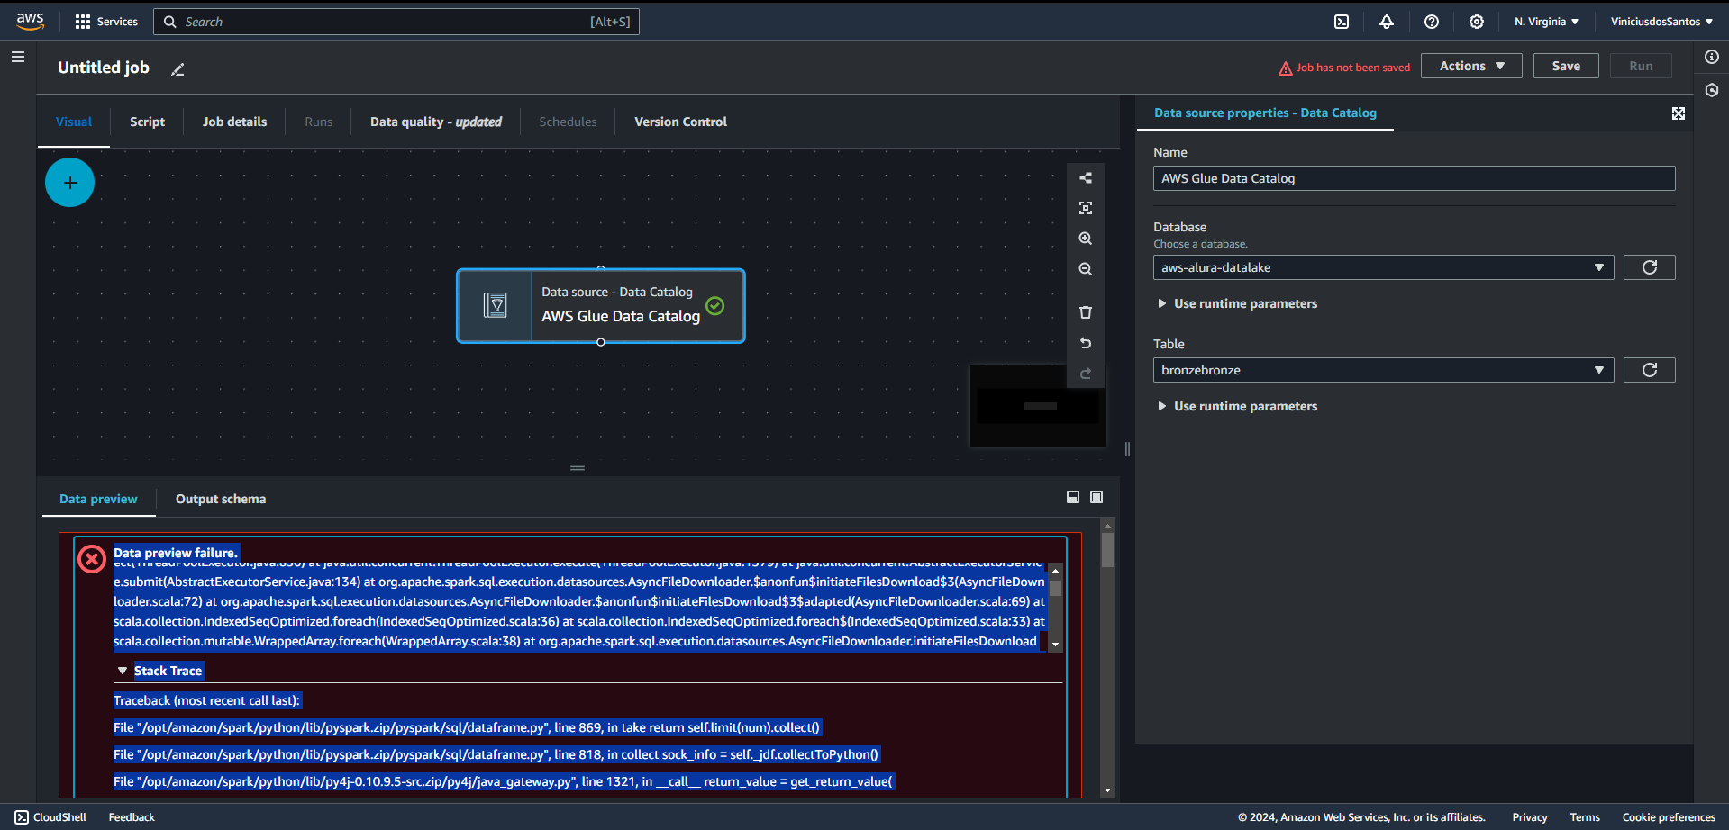The width and height of the screenshot is (1729, 830).
Task: Open CloudShell from the footer
Action: (x=50, y=817)
